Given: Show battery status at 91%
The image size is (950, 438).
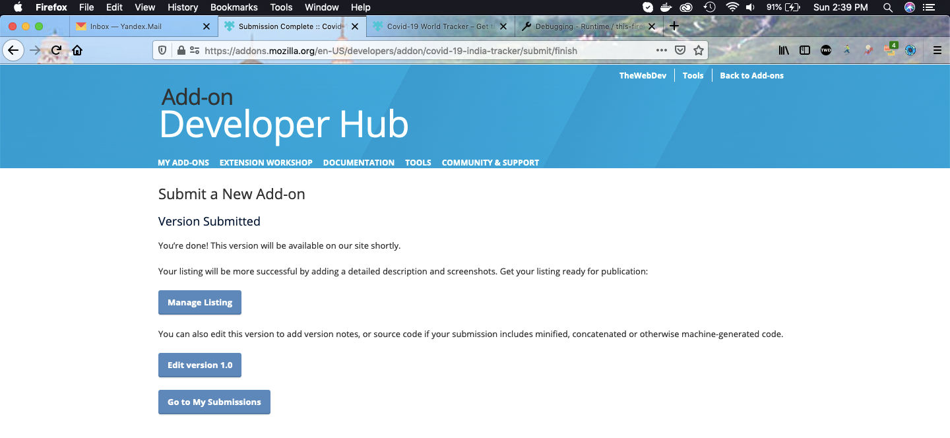Looking at the screenshot, I should 783,7.
